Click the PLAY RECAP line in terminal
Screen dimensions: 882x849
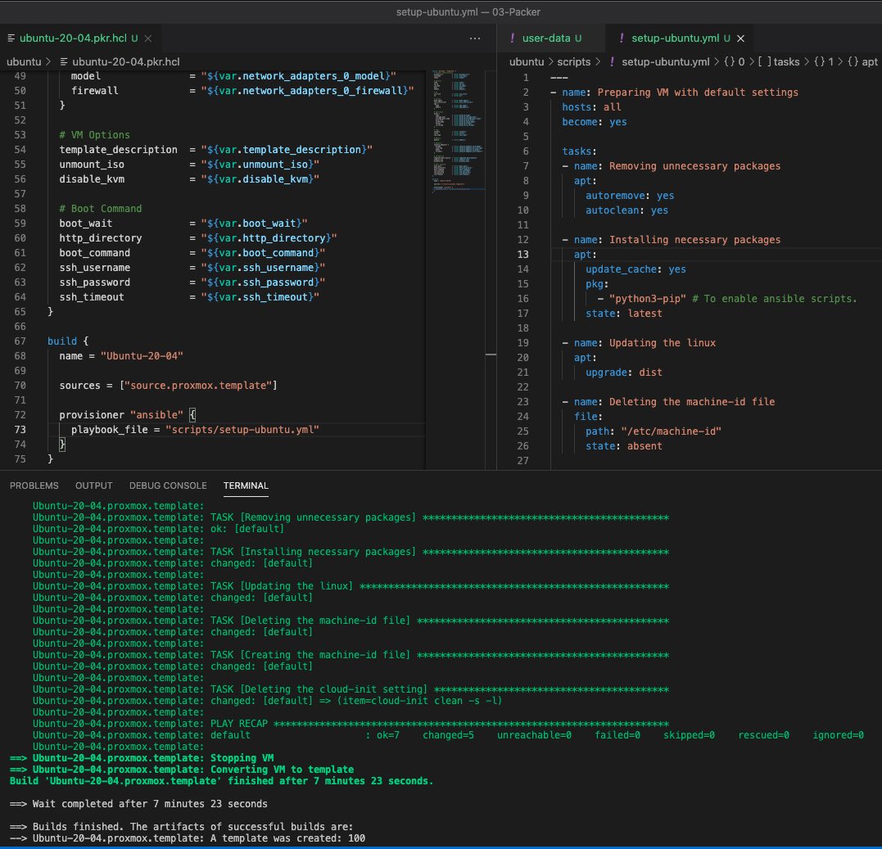point(351,724)
